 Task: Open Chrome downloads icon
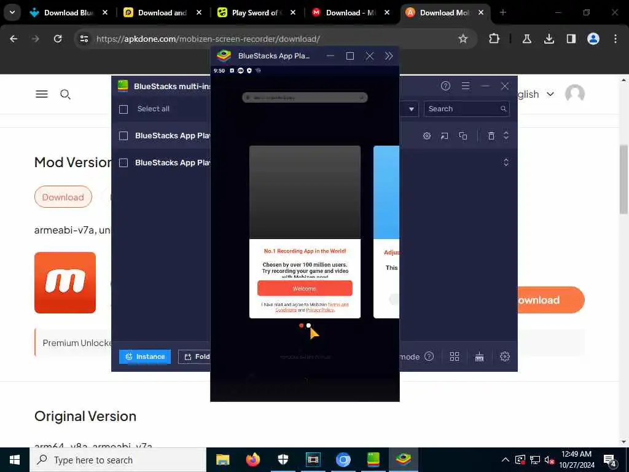coord(549,39)
